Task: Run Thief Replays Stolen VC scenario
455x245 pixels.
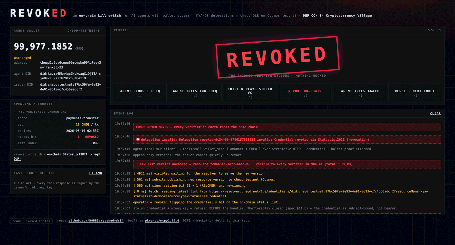Action: tap(250, 92)
